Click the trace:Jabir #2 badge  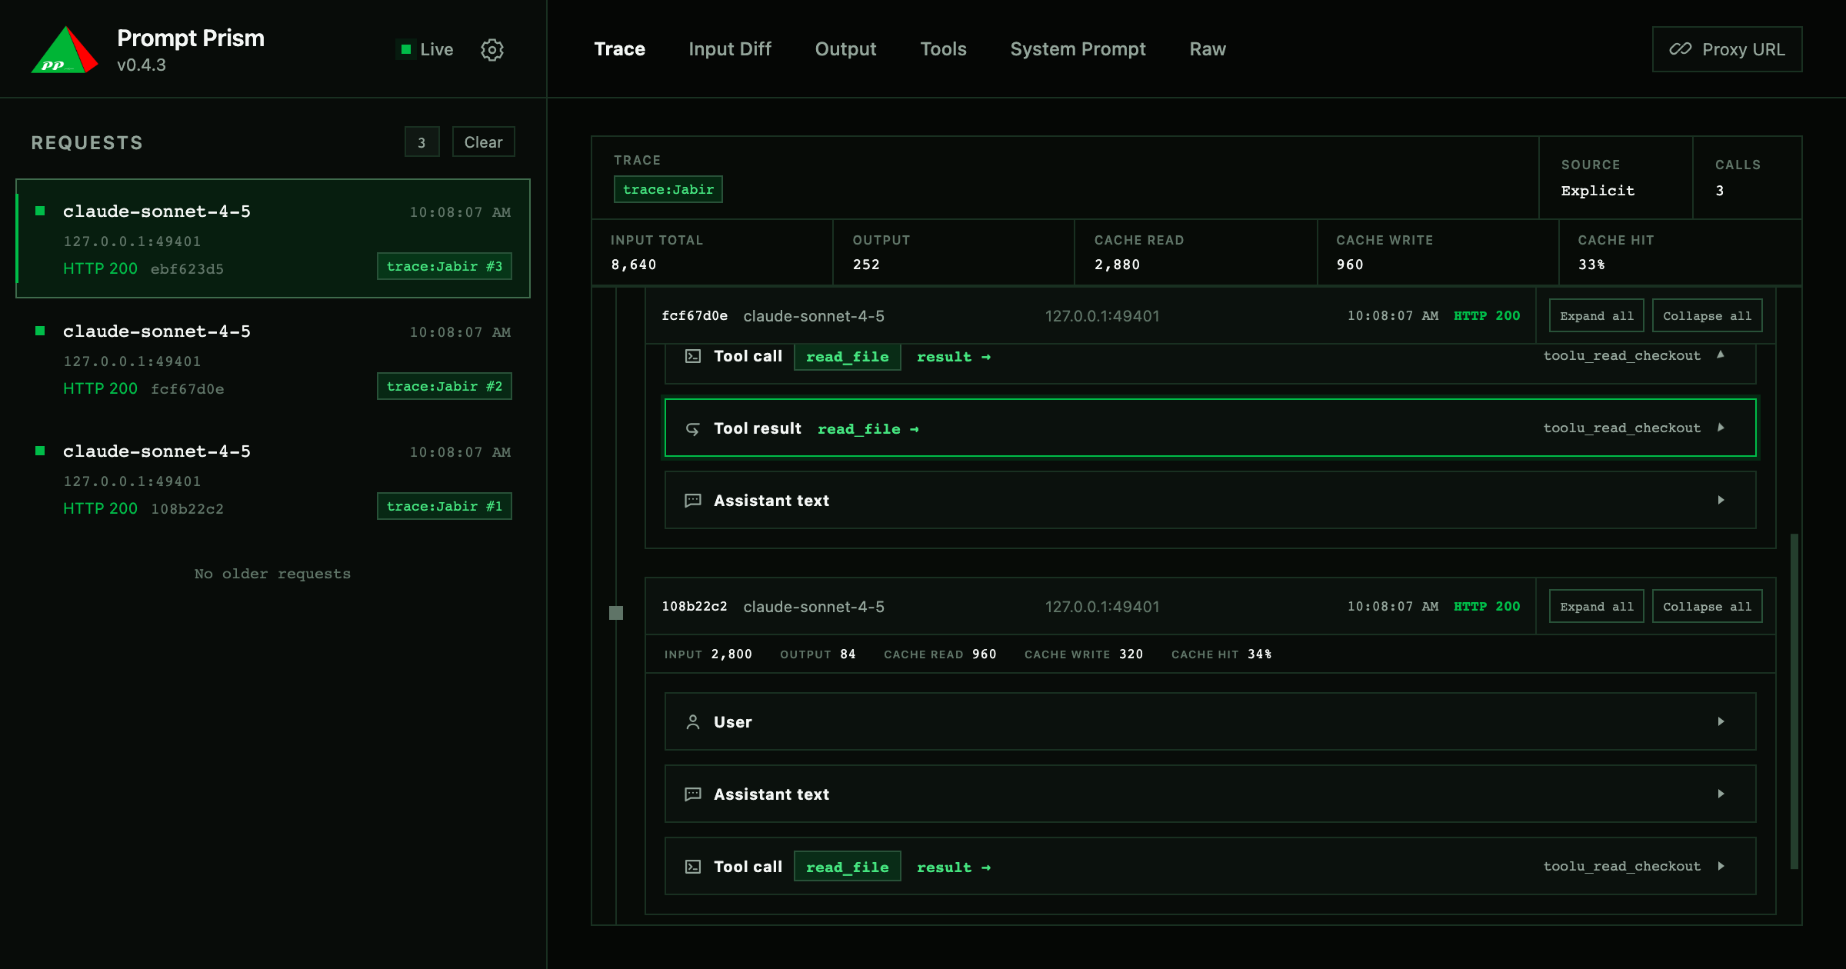click(x=444, y=386)
